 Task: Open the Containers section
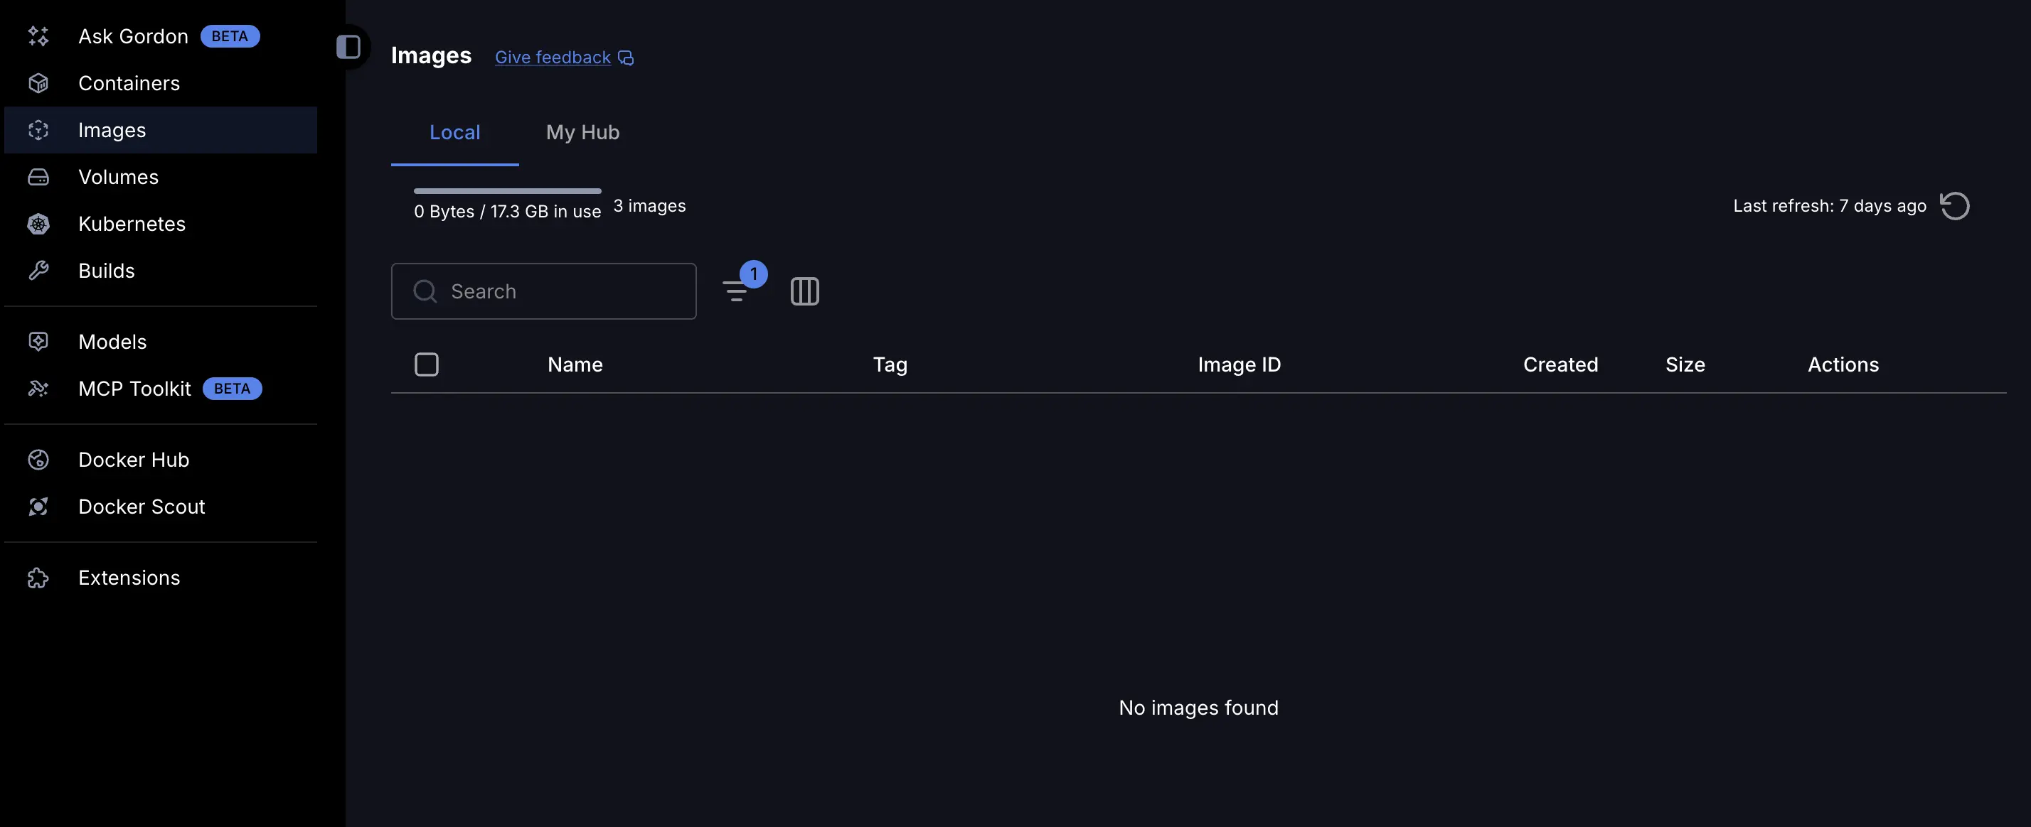tap(129, 82)
